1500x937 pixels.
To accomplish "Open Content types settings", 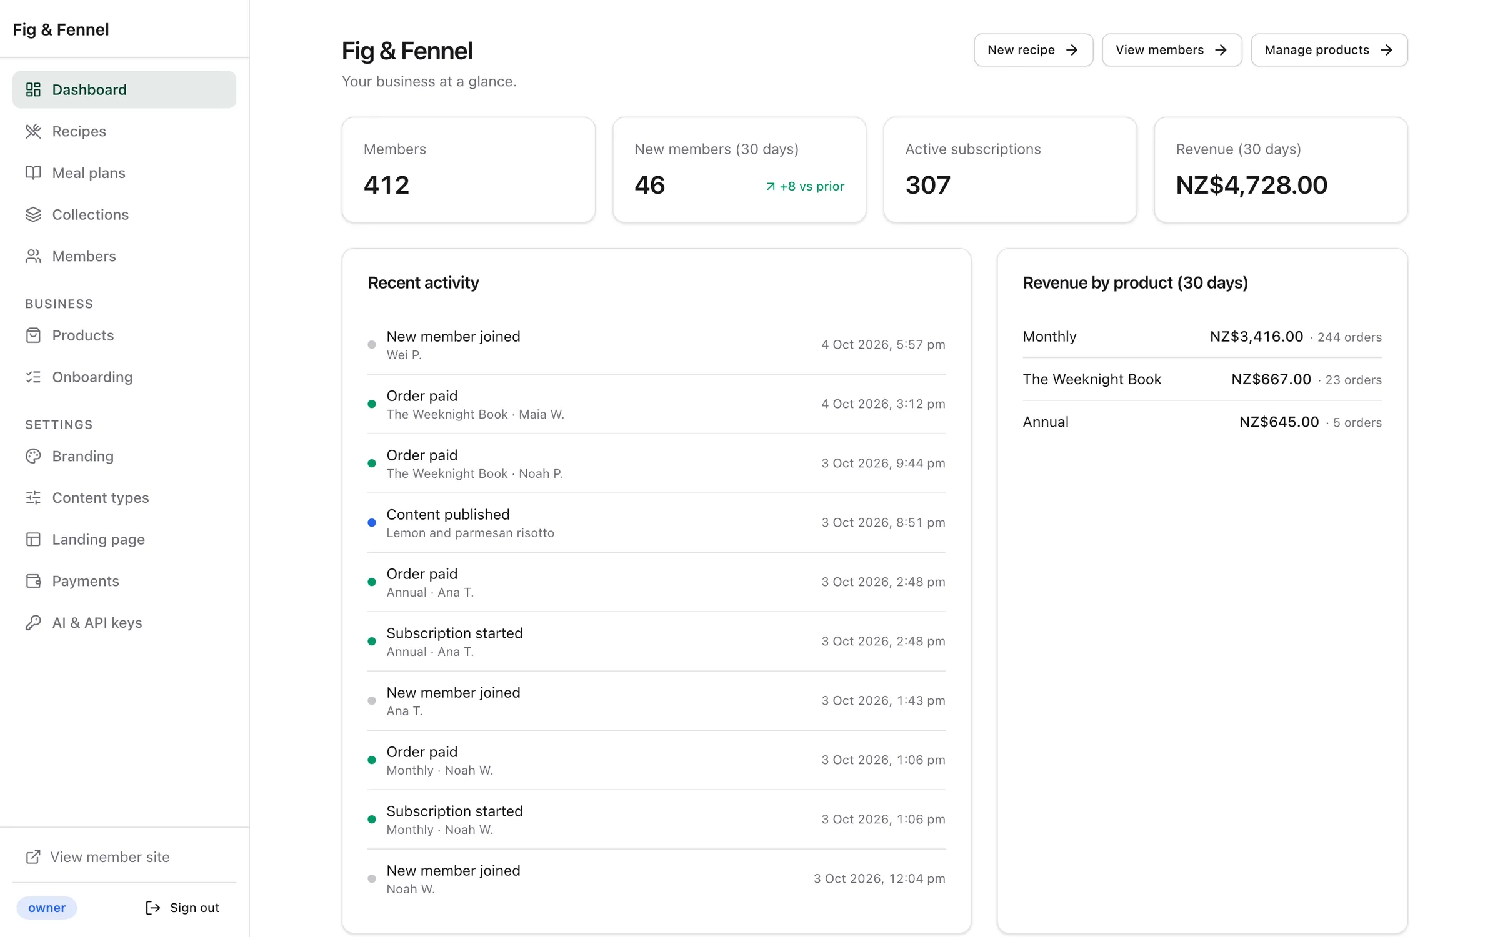I will click(x=124, y=498).
